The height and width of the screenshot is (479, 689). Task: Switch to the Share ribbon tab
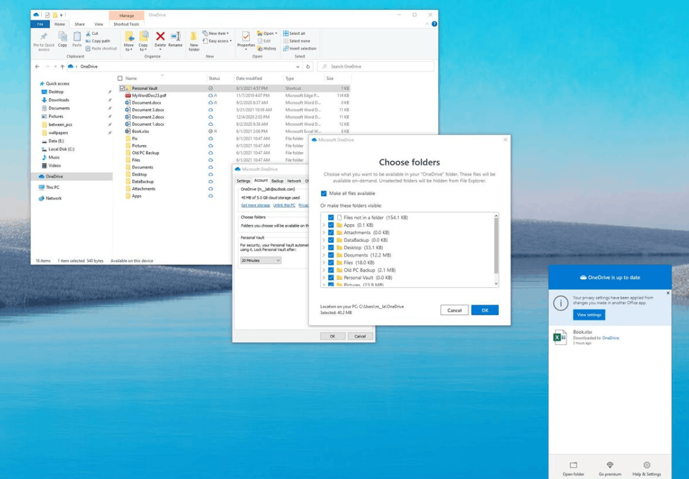tap(80, 24)
